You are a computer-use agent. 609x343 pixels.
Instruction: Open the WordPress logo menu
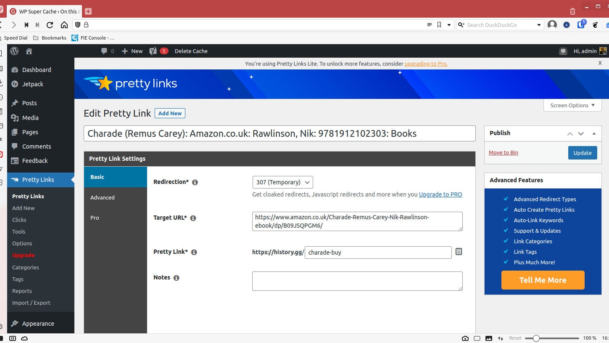[x=15, y=51]
